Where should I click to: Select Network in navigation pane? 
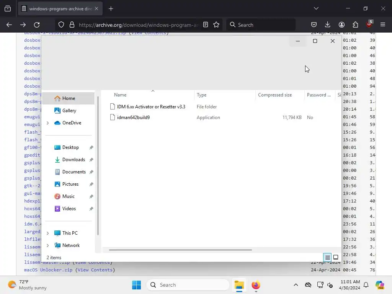(x=68, y=245)
